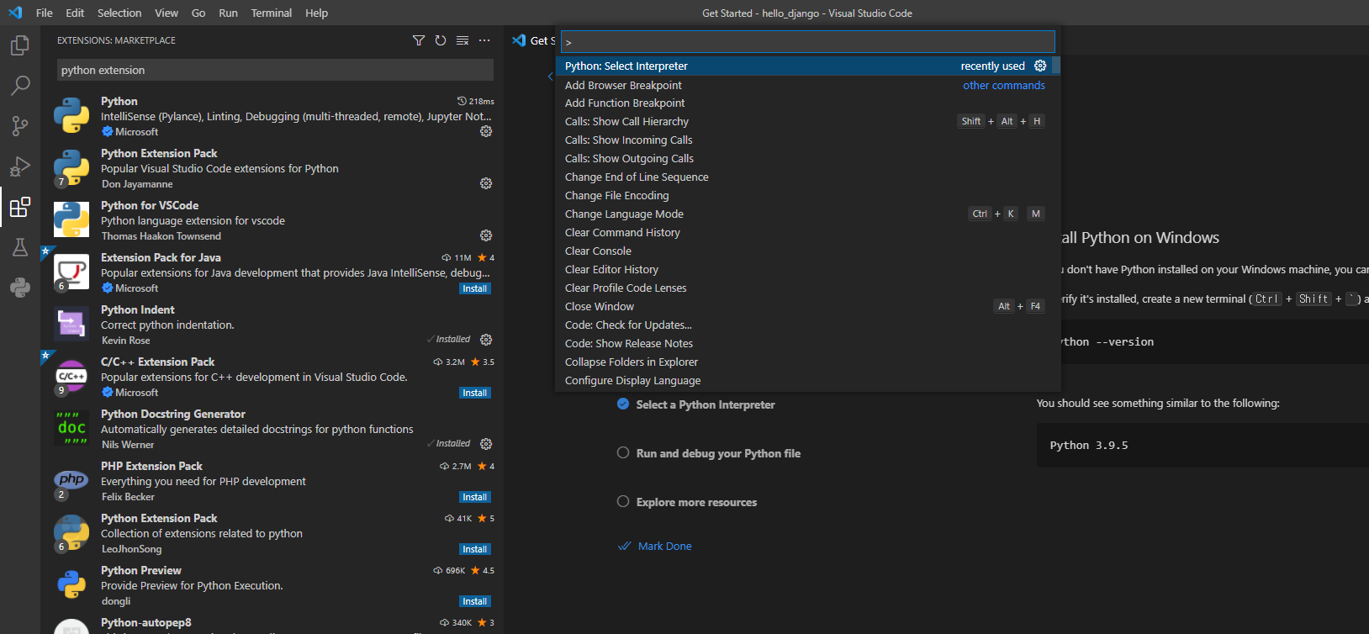The width and height of the screenshot is (1369, 634).
Task: Open the Terminal menu
Action: (272, 13)
